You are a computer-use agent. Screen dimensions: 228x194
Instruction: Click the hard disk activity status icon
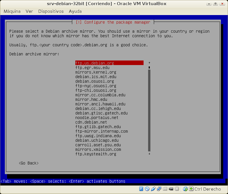coord(141,189)
